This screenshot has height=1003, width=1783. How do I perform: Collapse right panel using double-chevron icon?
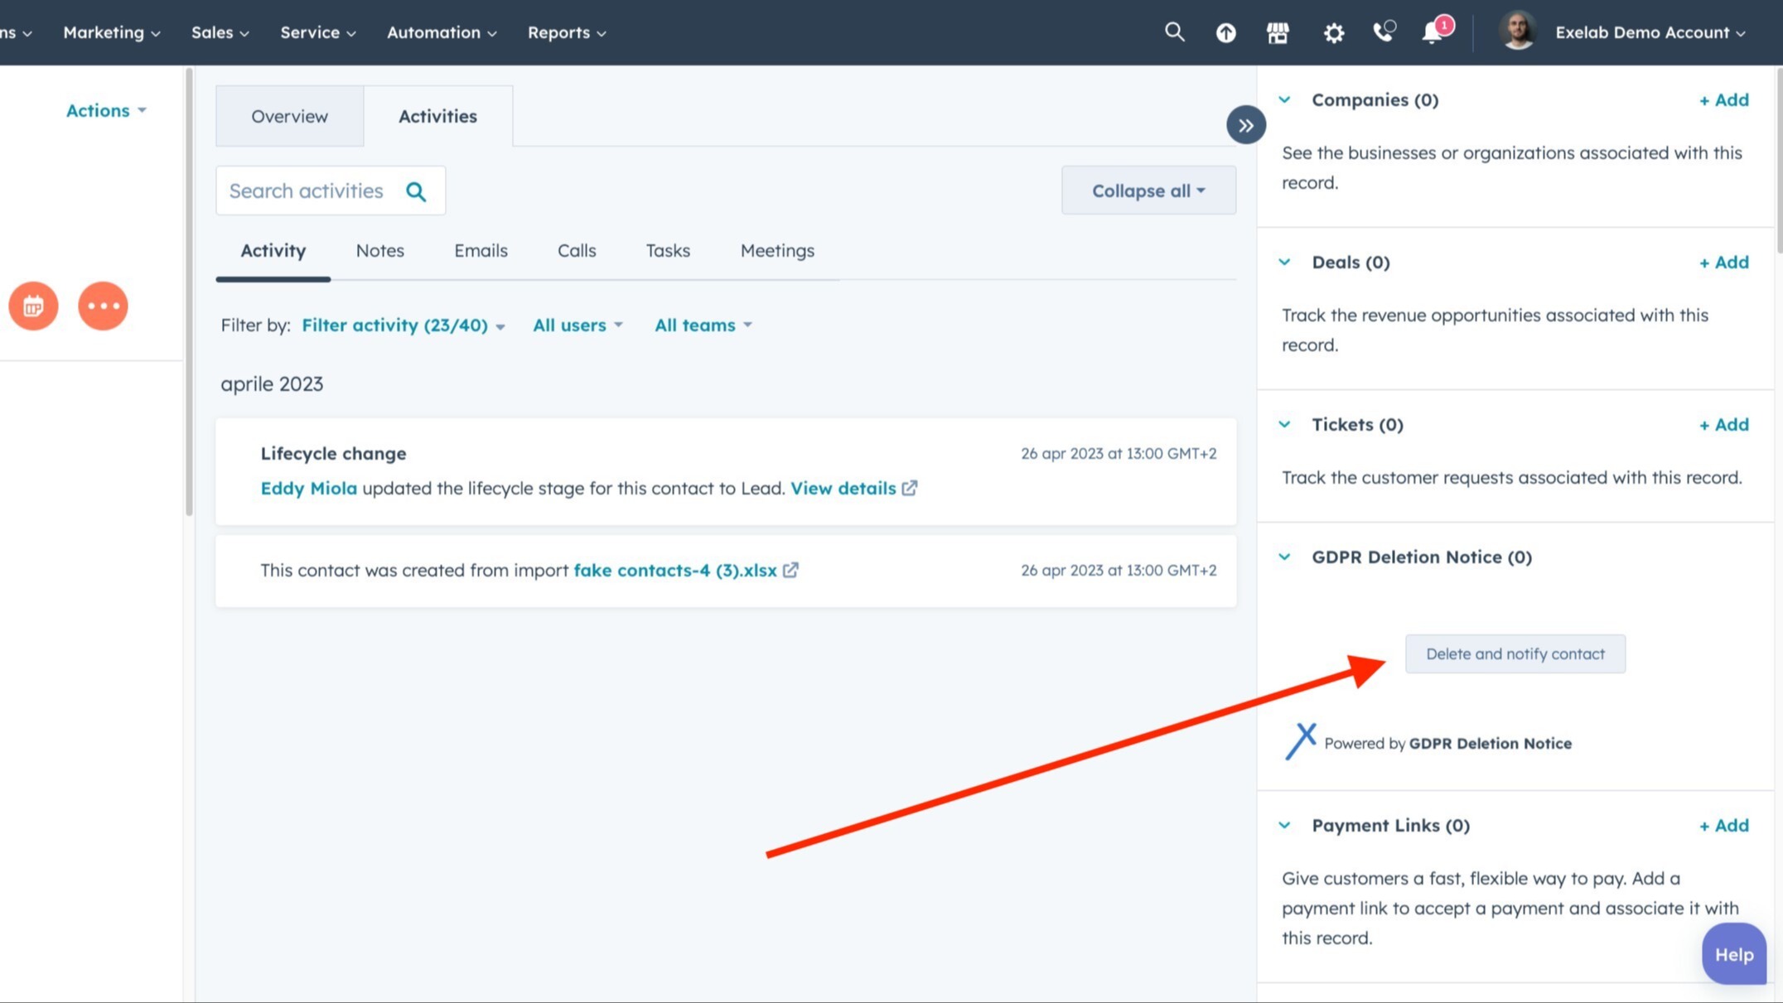click(1246, 123)
